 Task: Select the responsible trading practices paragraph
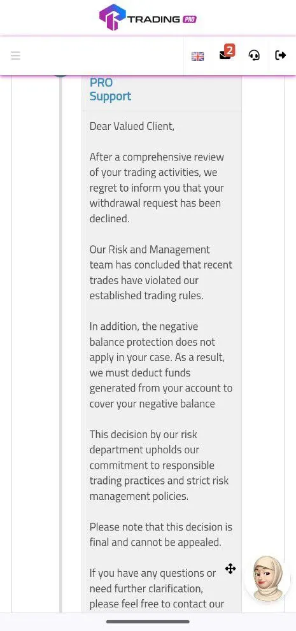pos(159,465)
